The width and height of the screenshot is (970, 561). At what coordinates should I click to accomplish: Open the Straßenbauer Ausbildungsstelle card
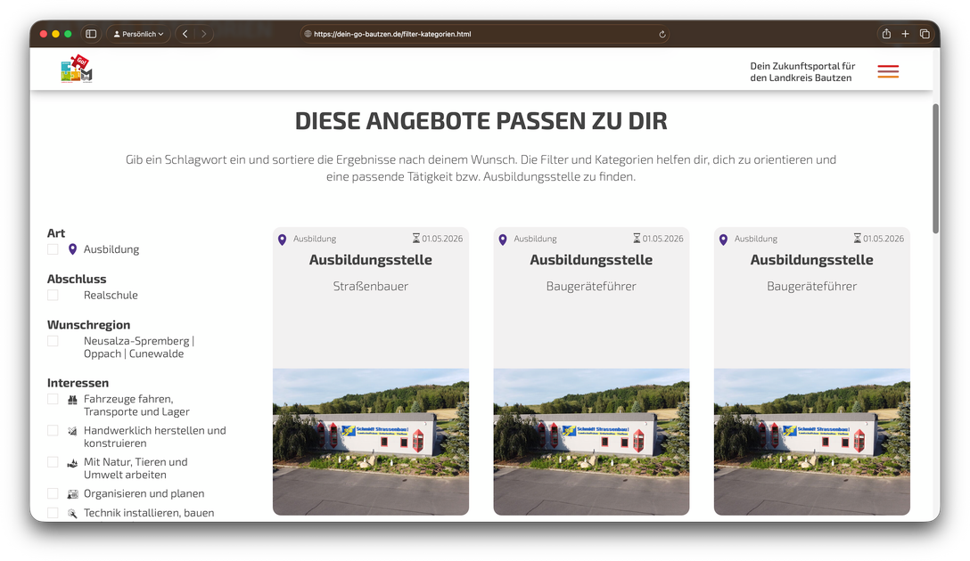click(370, 260)
